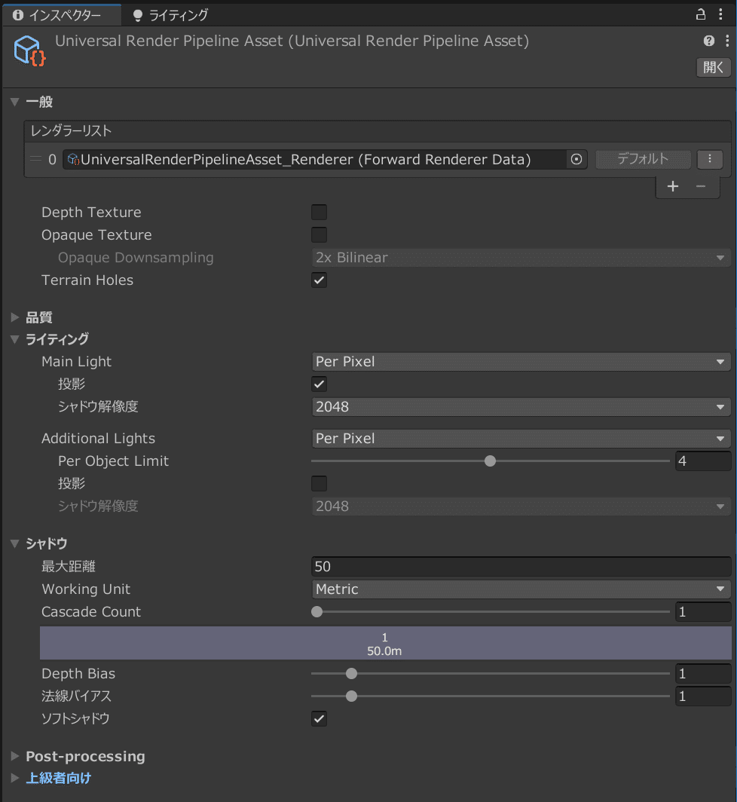Enable shadows for Additional Lights
The height and width of the screenshot is (802, 737).
click(x=318, y=483)
